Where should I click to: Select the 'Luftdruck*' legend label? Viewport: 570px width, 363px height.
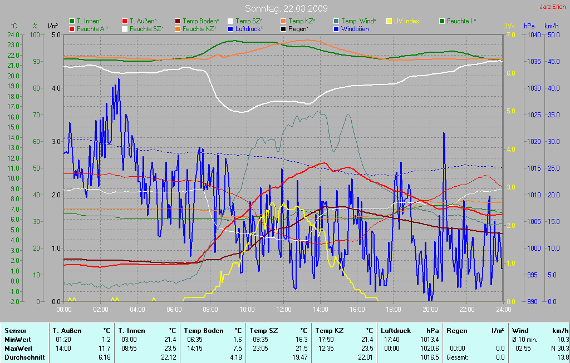pyautogui.click(x=249, y=29)
